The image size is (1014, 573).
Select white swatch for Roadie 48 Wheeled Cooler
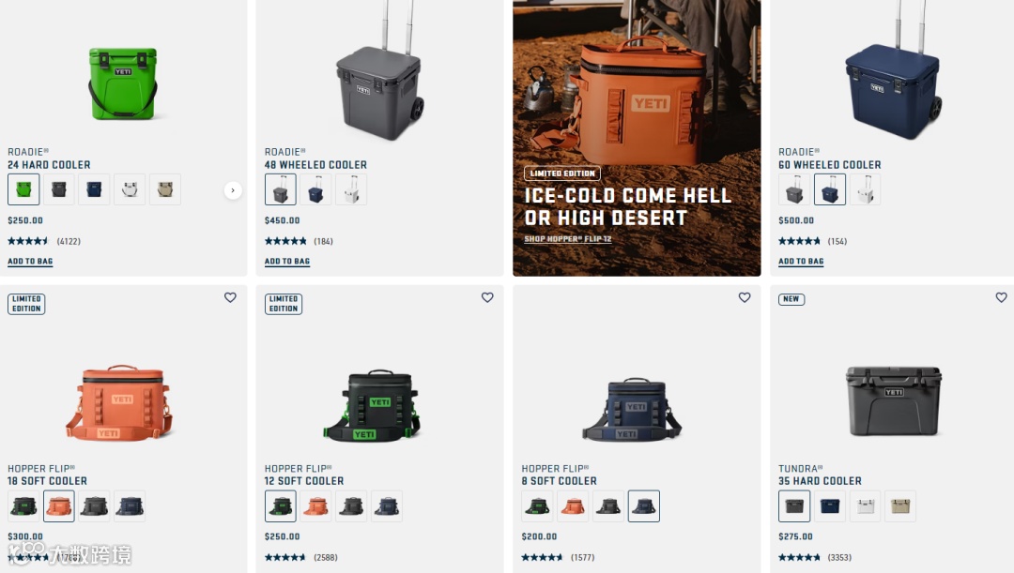pyautogui.click(x=351, y=190)
